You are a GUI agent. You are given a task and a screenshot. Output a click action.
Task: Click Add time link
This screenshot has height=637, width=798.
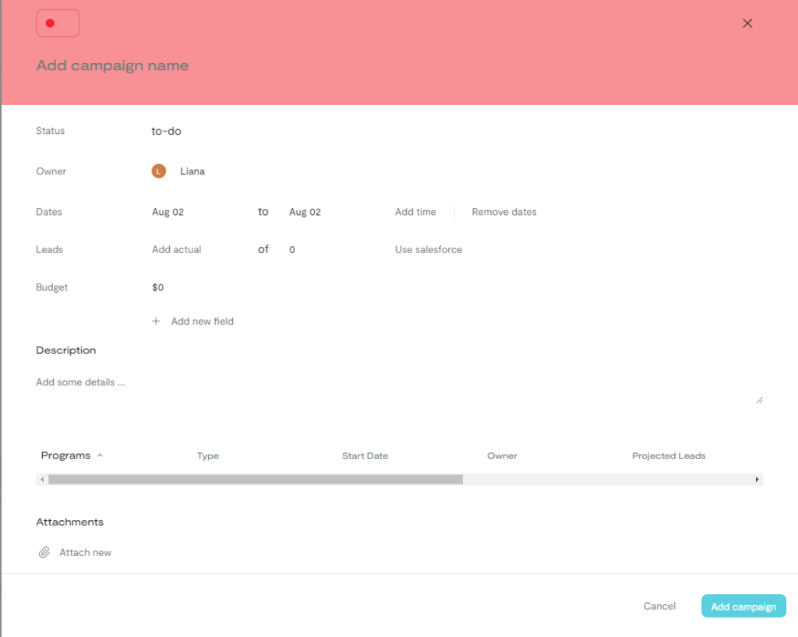tap(415, 212)
